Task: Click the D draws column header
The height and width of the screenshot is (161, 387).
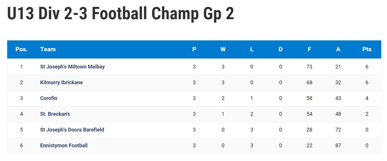Action: coord(280,49)
